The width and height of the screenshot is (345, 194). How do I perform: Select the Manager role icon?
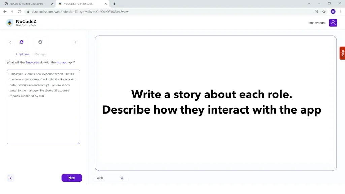[x=40, y=42]
